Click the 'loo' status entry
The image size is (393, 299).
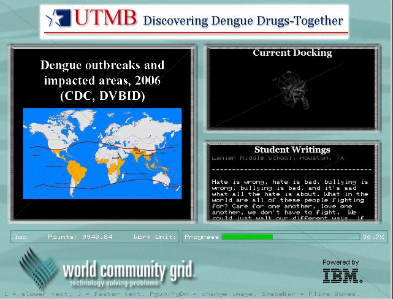tap(21, 237)
